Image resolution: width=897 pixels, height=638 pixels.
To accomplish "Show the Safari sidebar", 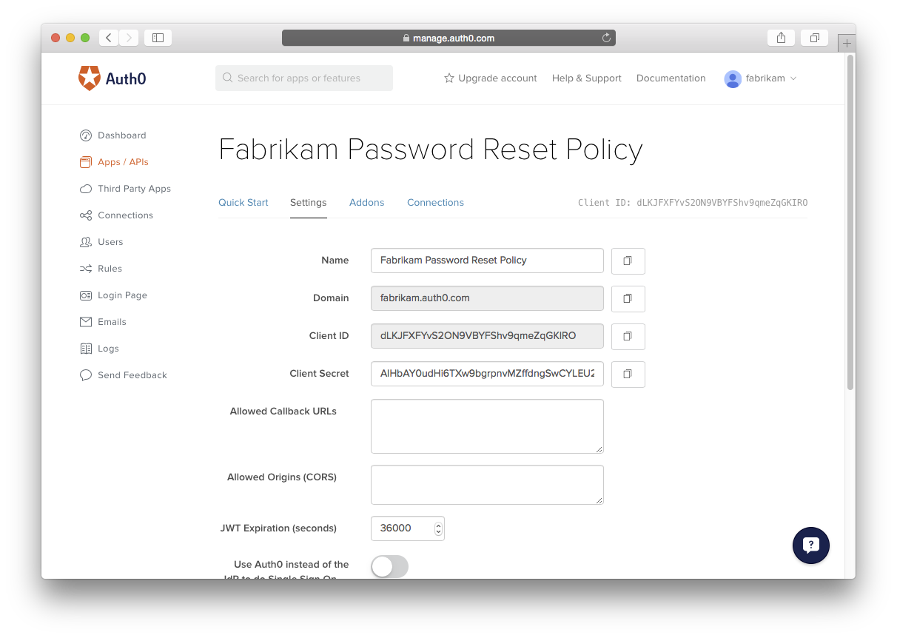I will pos(158,38).
